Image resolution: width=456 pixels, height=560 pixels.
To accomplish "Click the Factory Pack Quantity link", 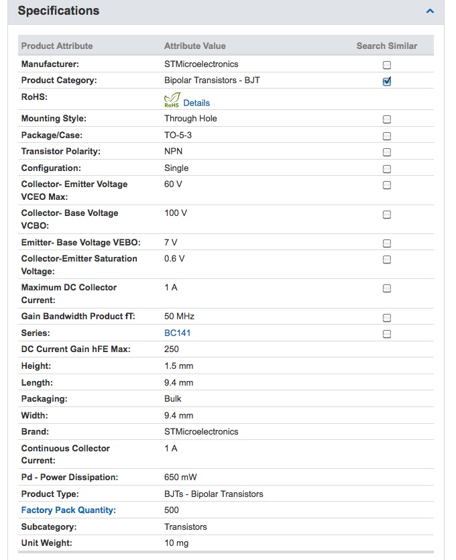I will tap(68, 510).
